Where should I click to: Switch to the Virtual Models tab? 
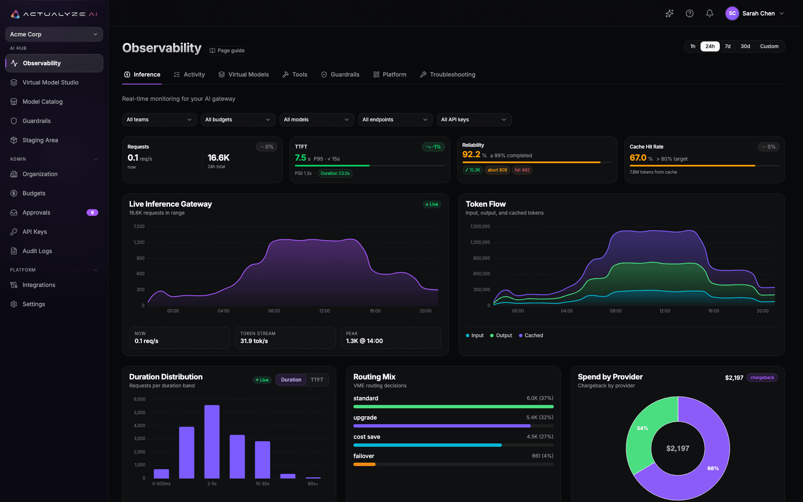[x=243, y=74]
